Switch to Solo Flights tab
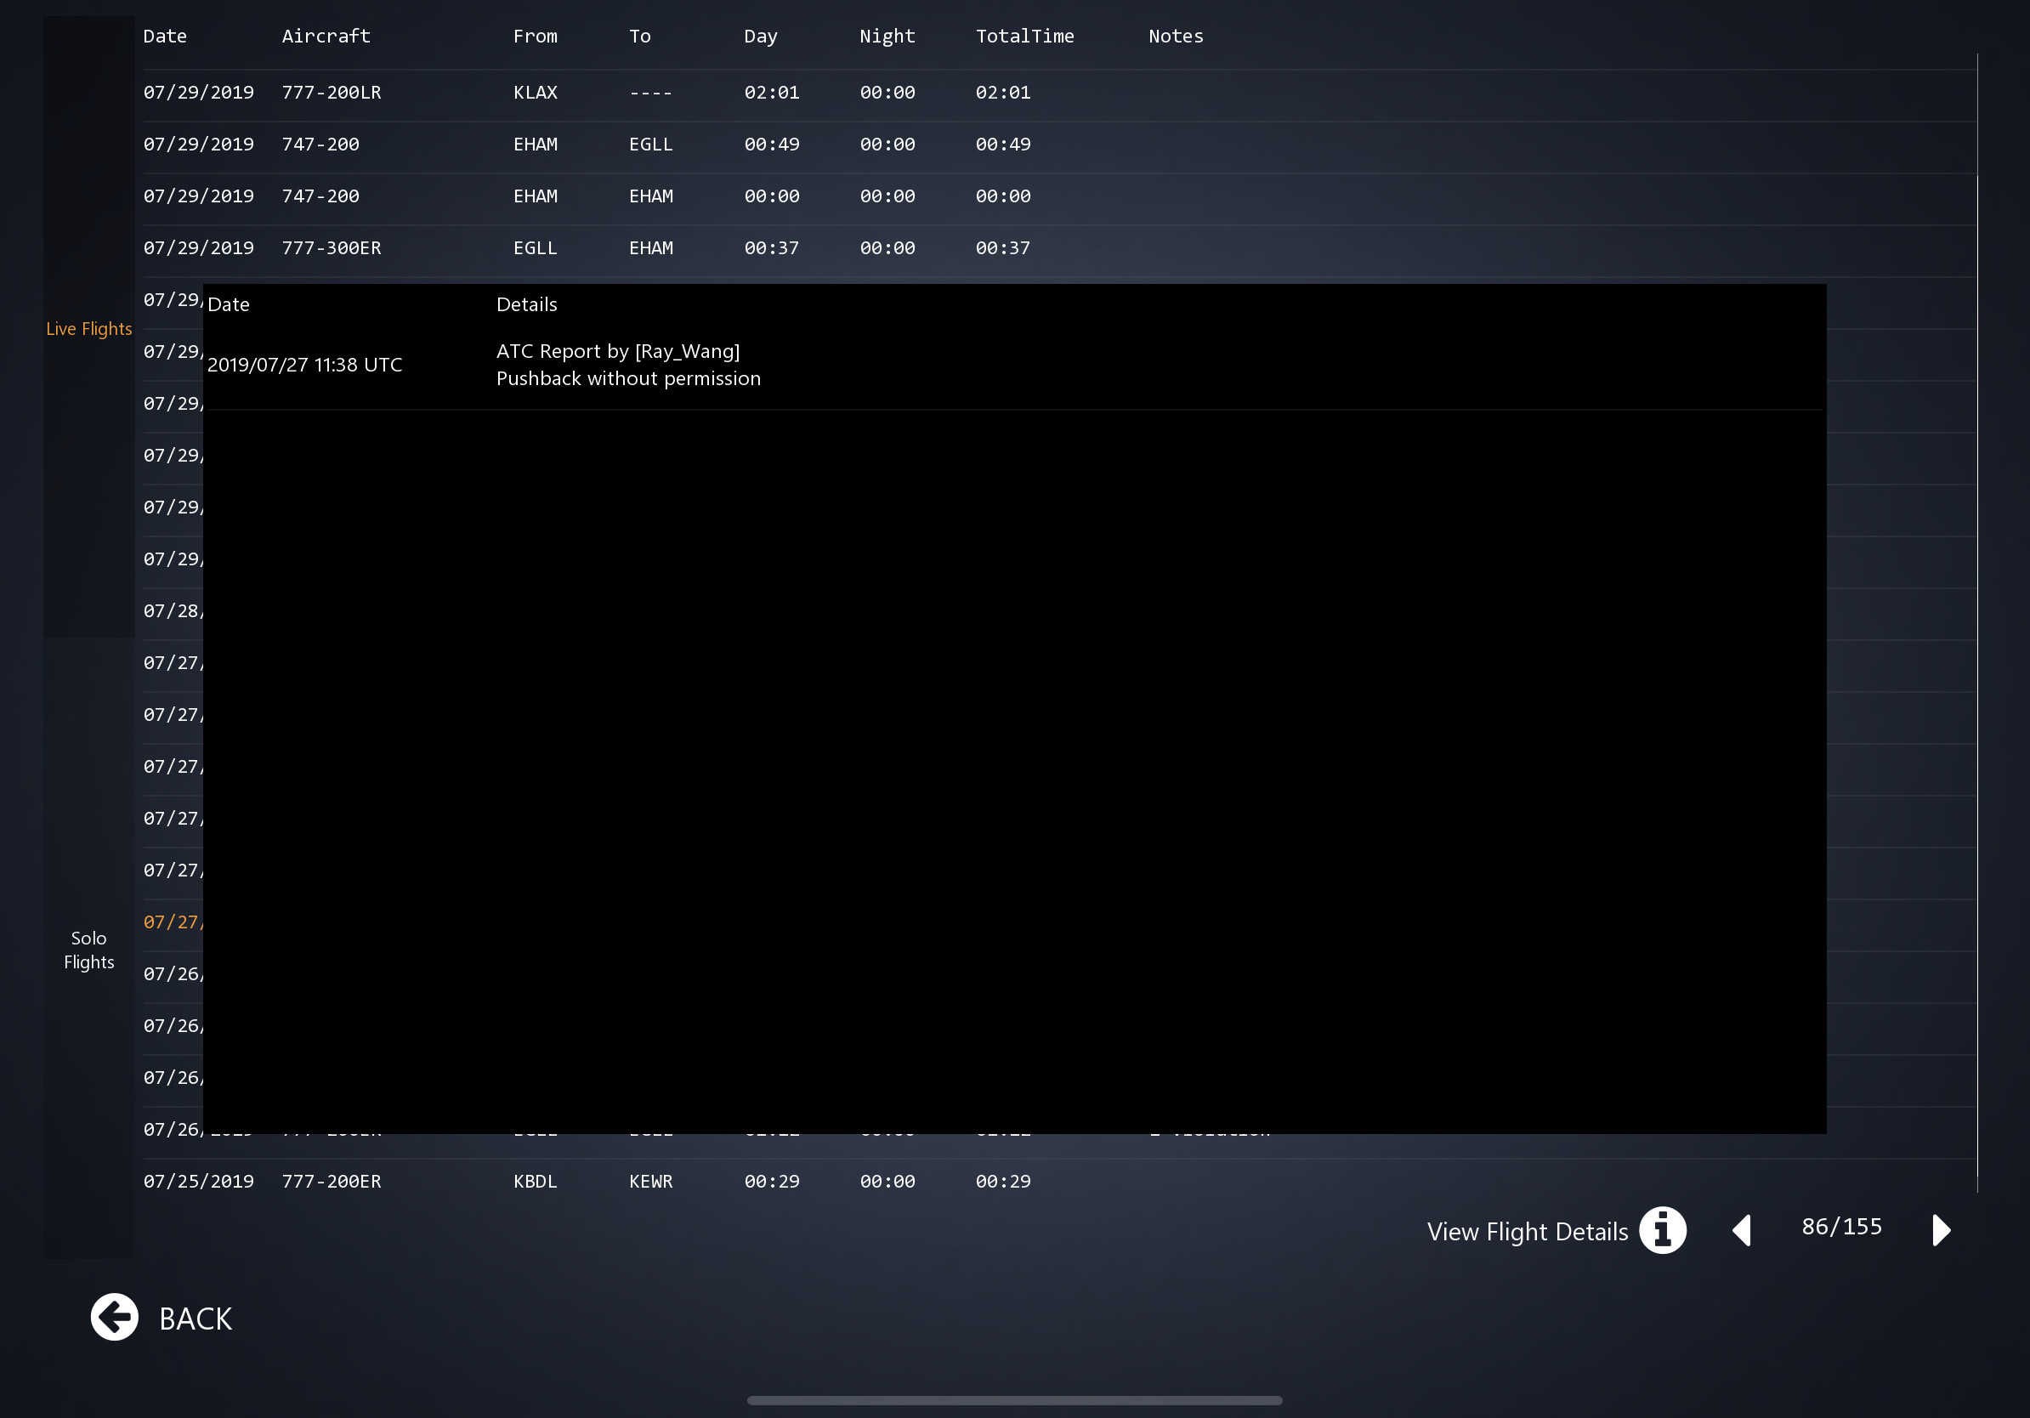 click(x=88, y=950)
